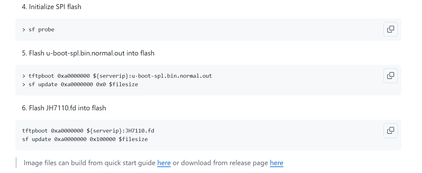This screenshot has height=173, width=422.
Task: Open the release page 'here' link
Action: click(x=276, y=163)
